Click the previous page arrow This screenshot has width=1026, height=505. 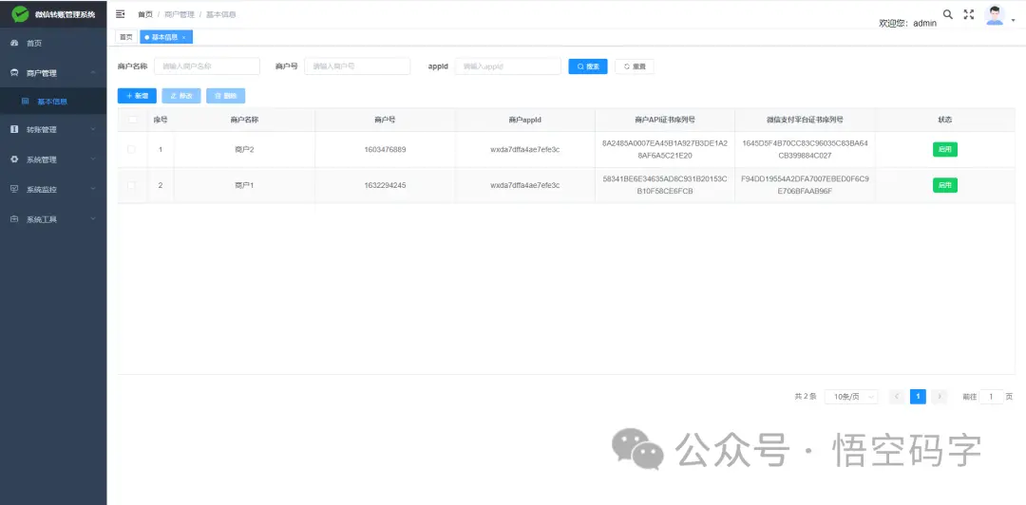897,397
